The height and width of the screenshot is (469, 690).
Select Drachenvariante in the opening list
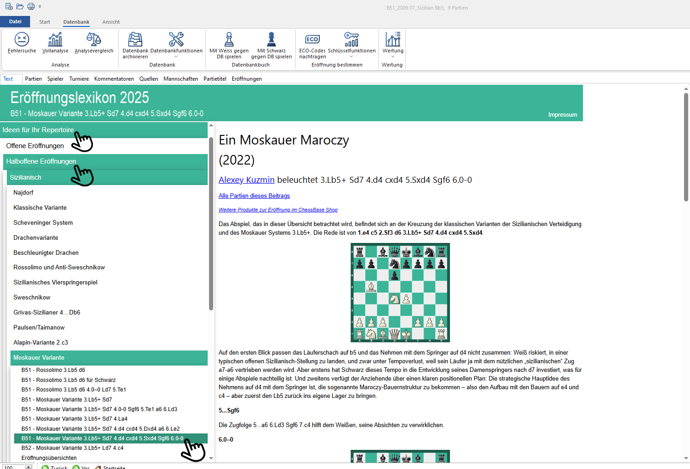tap(36, 238)
